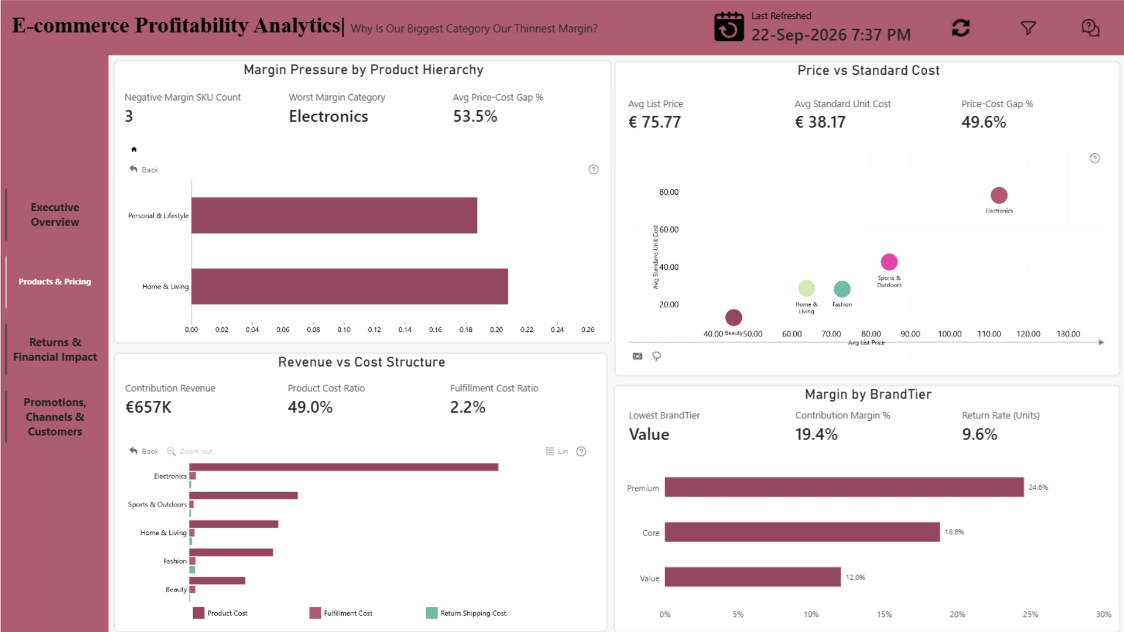
Task: Click the calendar last-refreshed icon
Action: tap(729, 26)
